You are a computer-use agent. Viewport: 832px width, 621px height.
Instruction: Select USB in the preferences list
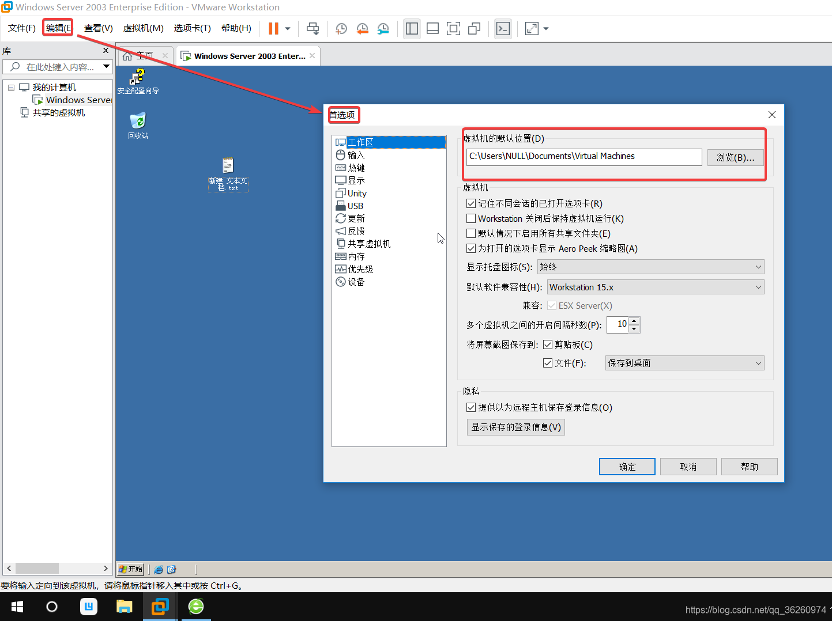389,206
